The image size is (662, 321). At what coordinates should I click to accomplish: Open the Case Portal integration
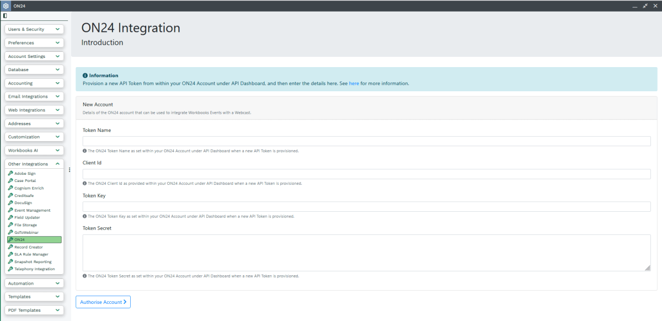click(26, 181)
